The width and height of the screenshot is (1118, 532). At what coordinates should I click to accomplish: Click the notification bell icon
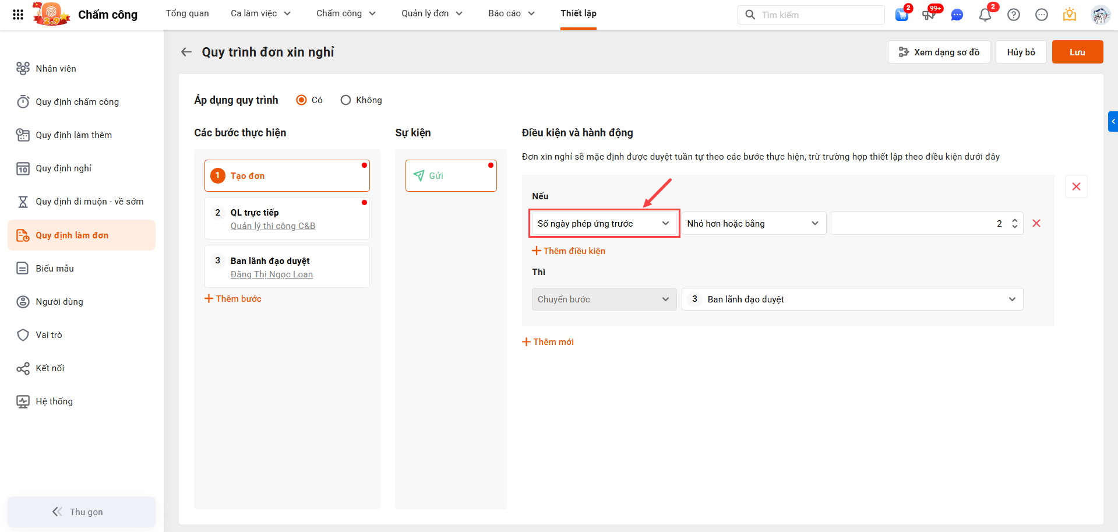pyautogui.click(x=985, y=15)
